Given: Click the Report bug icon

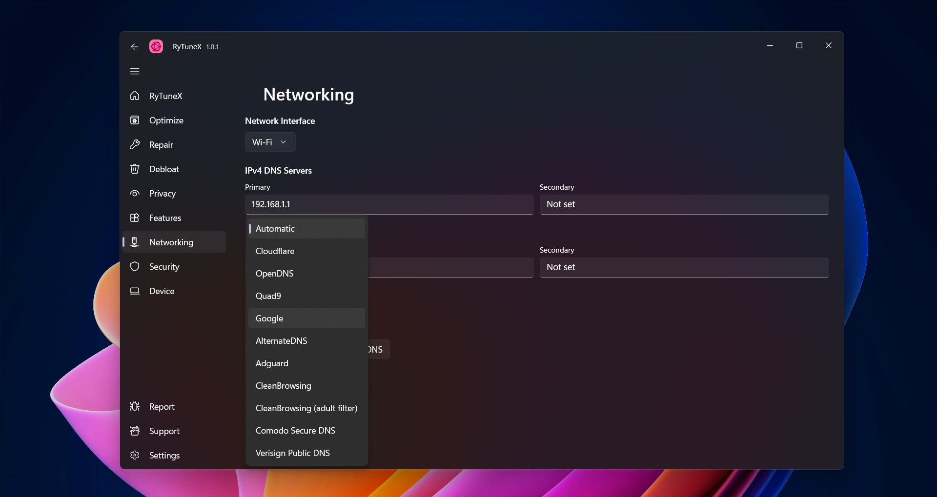Looking at the screenshot, I should point(135,406).
